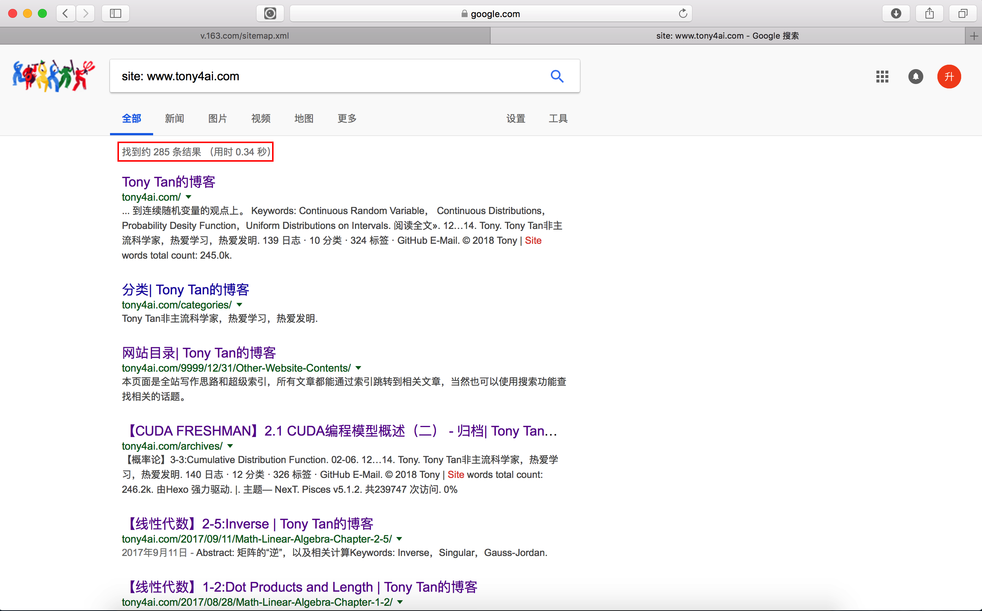Expand dropdown next to tony4ai.com/ URL
This screenshot has width=982, height=611.
pyautogui.click(x=188, y=197)
